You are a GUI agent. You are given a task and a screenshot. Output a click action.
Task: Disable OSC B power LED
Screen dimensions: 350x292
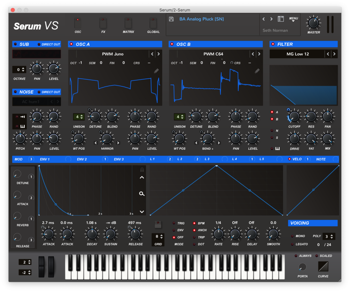[x=172, y=44]
